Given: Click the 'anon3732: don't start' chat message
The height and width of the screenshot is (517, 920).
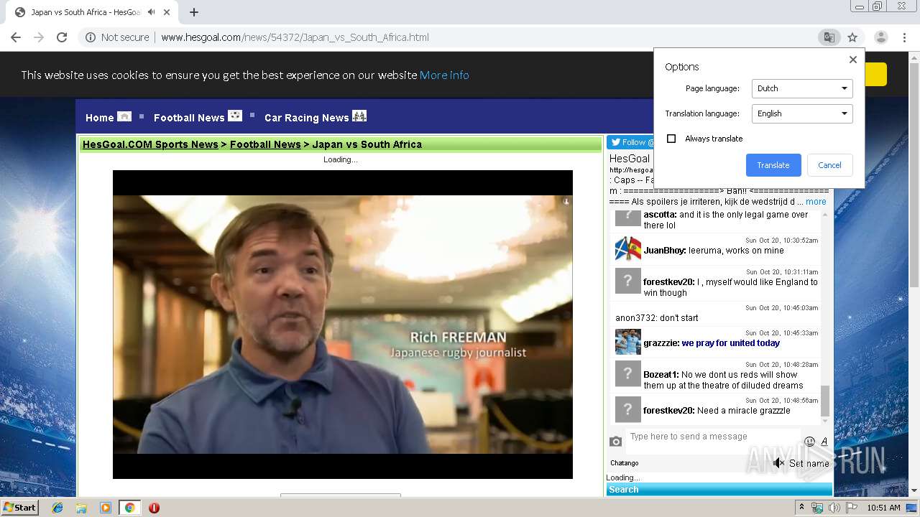Looking at the screenshot, I should (x=656, y=318).
